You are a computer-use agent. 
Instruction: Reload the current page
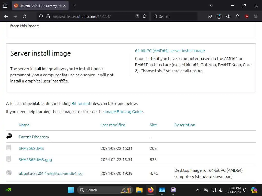[25, 16]
